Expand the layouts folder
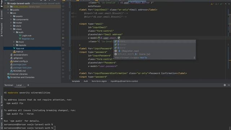231x130 pixels. (14, 45)
